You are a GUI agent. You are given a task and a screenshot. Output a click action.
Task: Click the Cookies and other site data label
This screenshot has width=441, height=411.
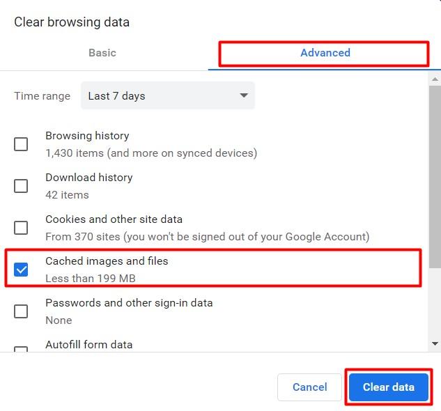click(x=114, y=219)
